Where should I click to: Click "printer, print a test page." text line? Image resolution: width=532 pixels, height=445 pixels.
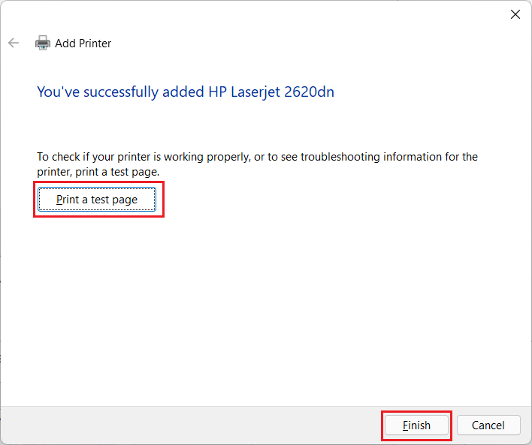(98, 172)
